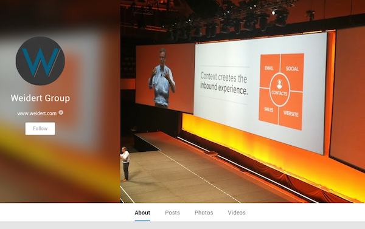Click the orange EMAIL square on slide

pos(269,71)
